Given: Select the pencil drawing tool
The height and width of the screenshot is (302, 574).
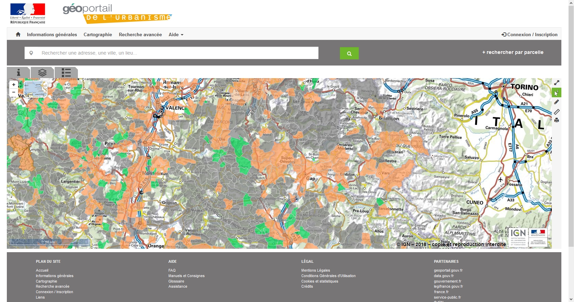Looking at the screenshot, I should coord(557,102).
